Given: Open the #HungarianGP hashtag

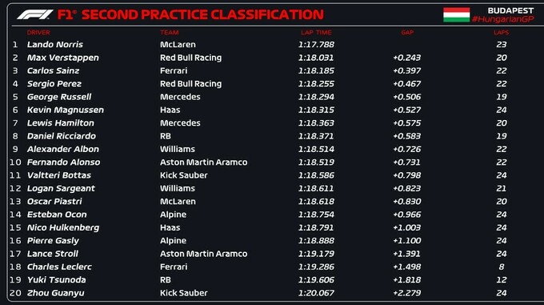Looking at the screenshot, I should point(502,19).
